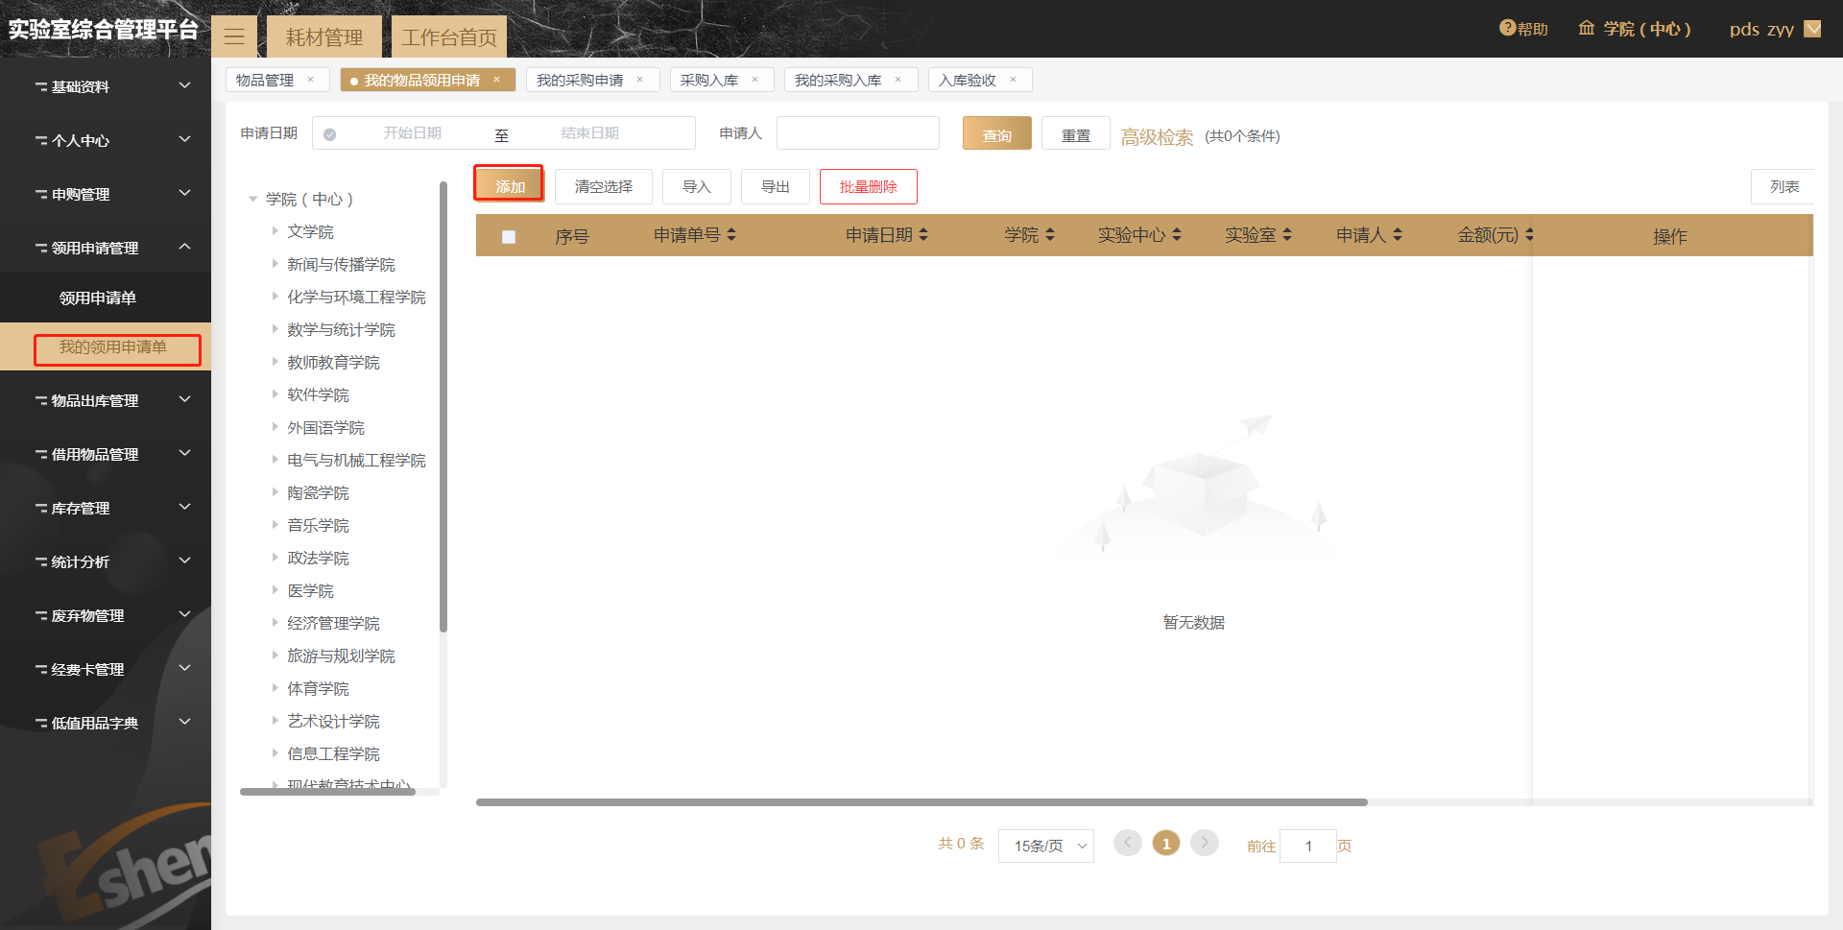Sort by 申请单号 column sort arrows
Image resolution: width=1843 pixels, height=930 pixels.
731,235
